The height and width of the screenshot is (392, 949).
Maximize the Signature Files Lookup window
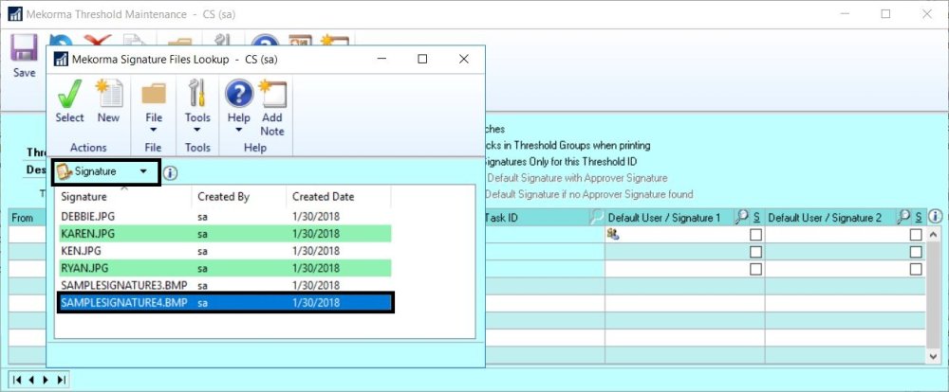coord(422,59)
